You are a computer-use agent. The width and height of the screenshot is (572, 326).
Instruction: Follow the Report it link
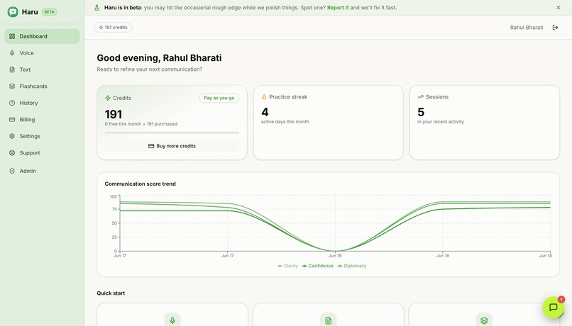337,8
